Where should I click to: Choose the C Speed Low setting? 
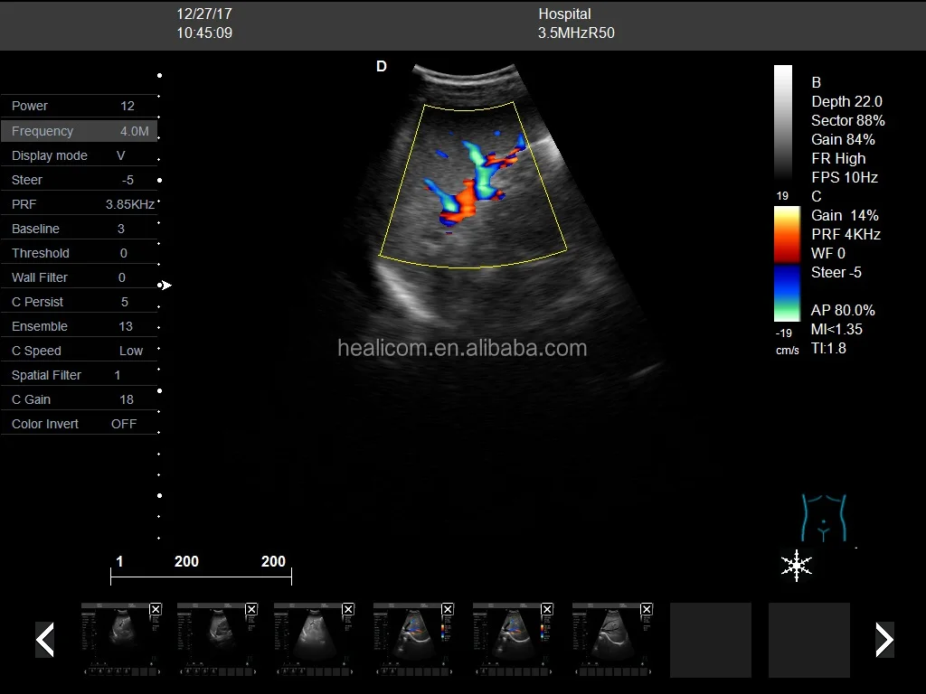pyautogui.click(x=79, y=351)
